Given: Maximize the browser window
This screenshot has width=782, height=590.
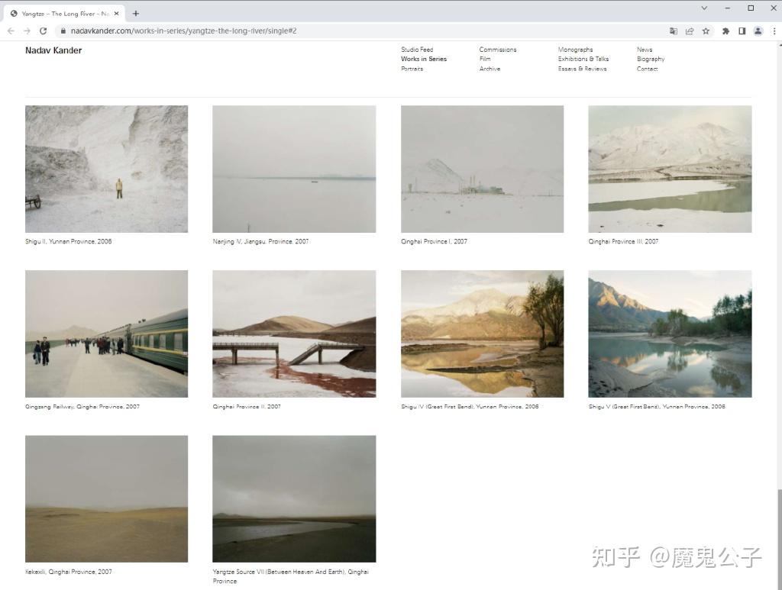Looking at the screenshot, I should click(x=751, y=8).
